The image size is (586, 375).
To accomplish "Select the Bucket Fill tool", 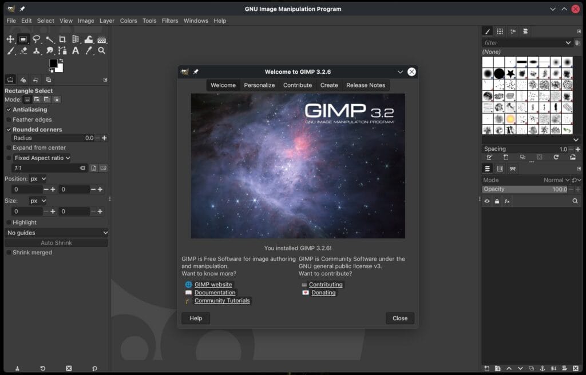I will [x=102, y=39].
